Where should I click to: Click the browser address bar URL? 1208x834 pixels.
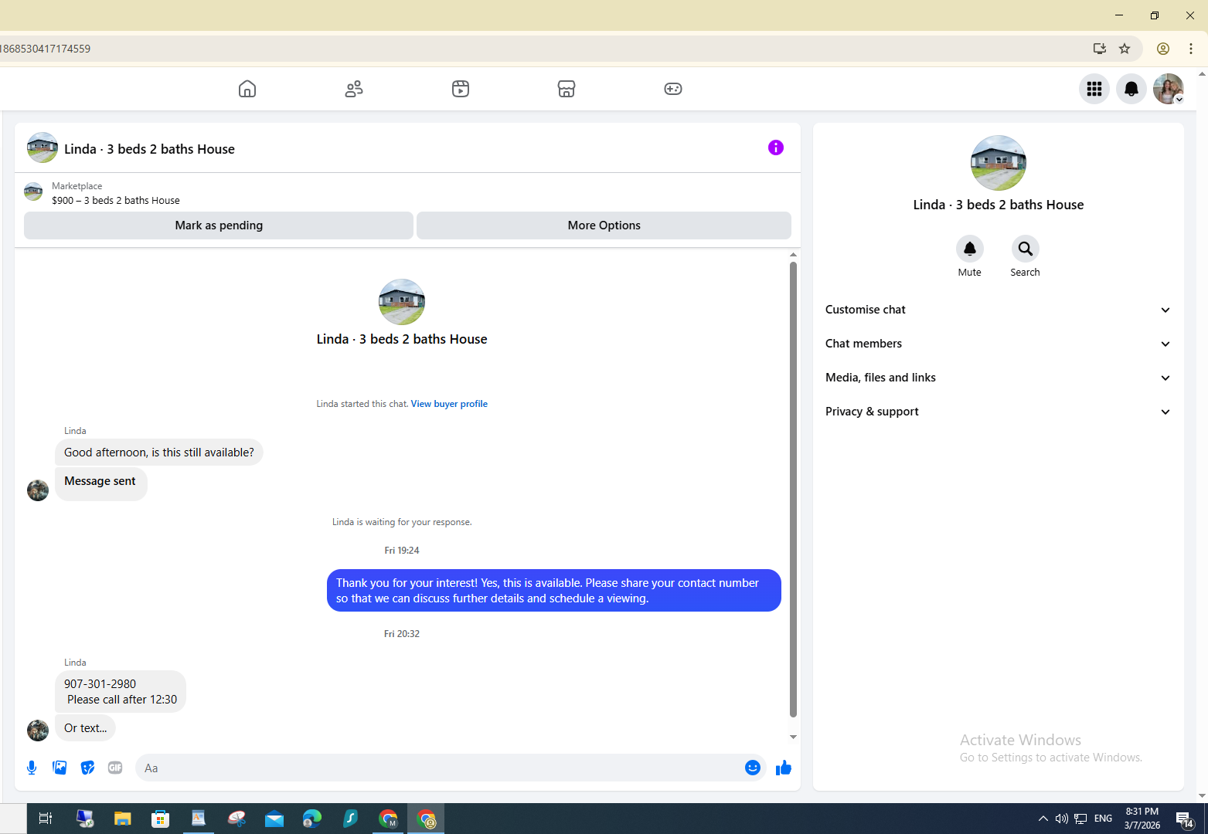coord(46,49)
